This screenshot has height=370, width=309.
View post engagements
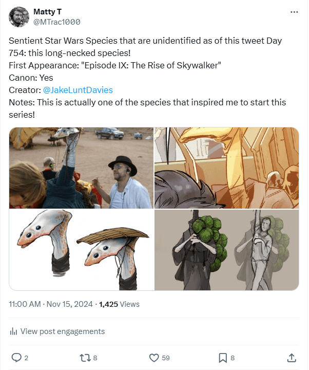coord(62,331)
